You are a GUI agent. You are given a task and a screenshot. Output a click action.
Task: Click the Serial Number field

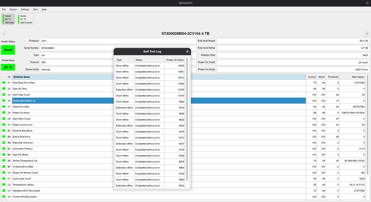(77, 48)
